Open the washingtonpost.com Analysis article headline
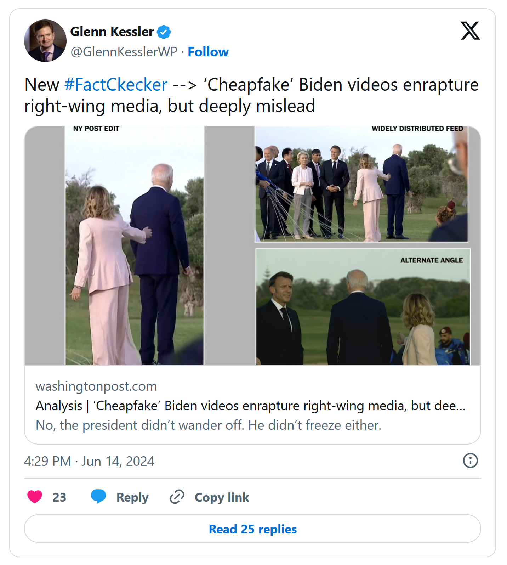The image size is (507, 565). 250,406
